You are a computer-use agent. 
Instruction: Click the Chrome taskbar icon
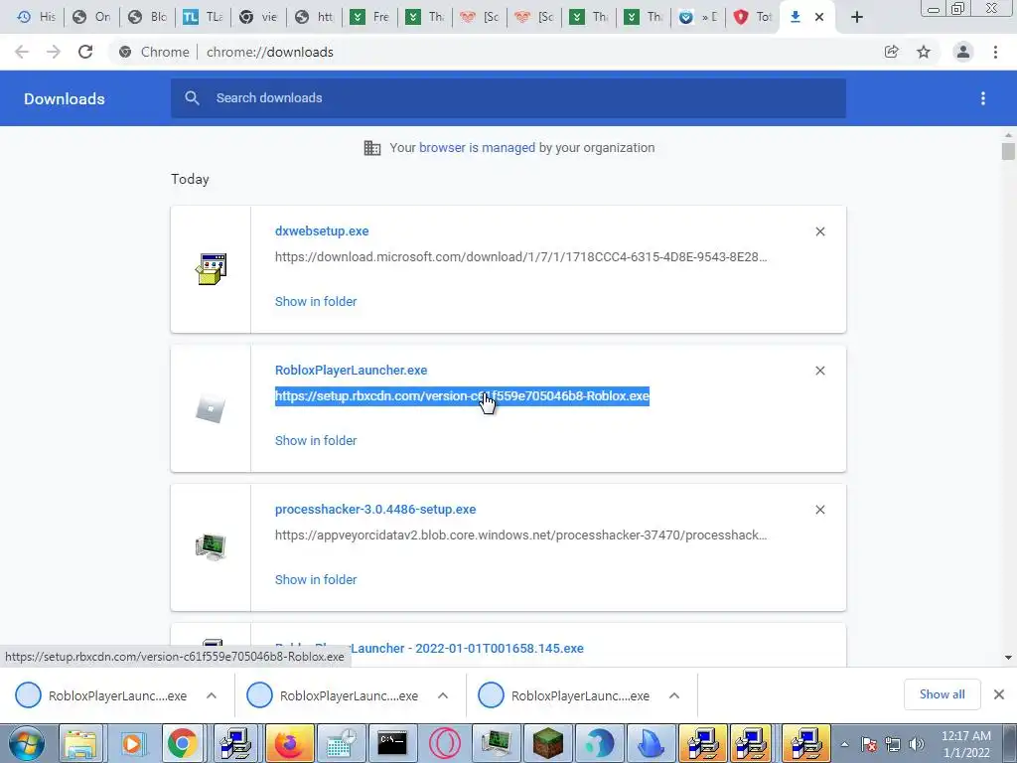click(183, 743)
